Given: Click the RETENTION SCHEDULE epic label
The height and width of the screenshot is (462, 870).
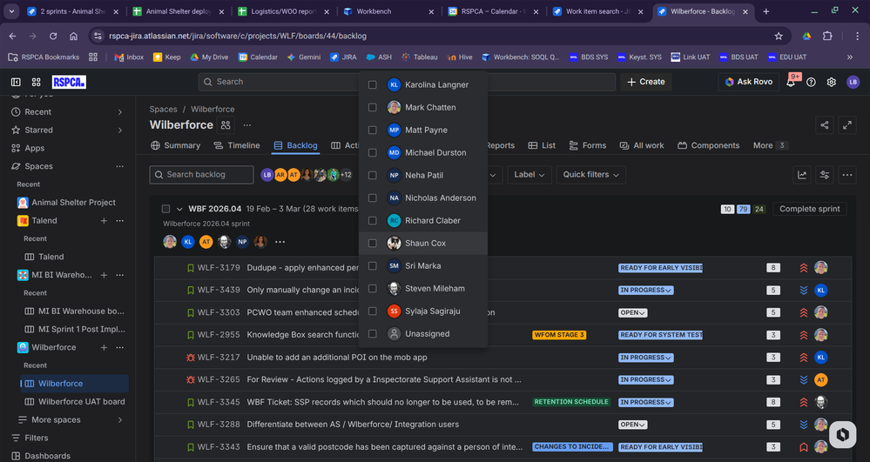Looking at the screenshot, I should point(571,402).
